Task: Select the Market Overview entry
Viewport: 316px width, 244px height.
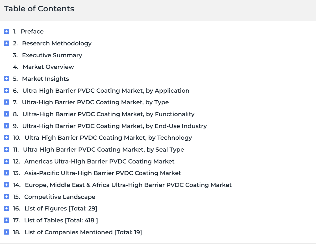Action: [x=48, y=67]
